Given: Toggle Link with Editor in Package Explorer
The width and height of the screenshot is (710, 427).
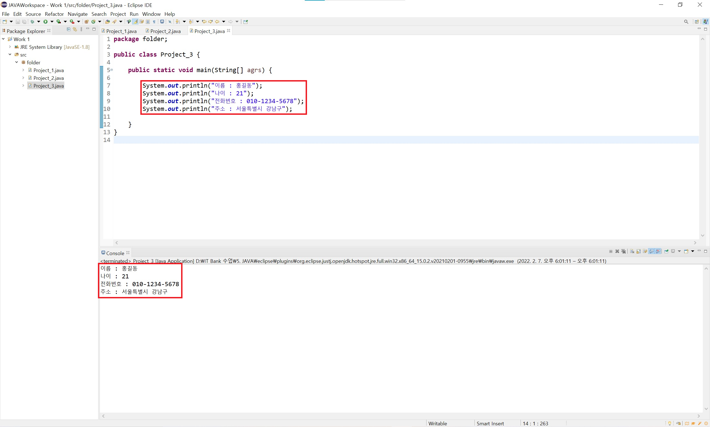Looking at the screenshot, I should click(x=75, y=29).
